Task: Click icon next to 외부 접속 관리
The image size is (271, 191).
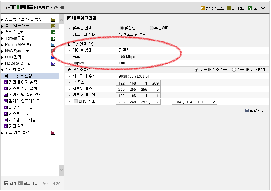Action: point(6,107)
